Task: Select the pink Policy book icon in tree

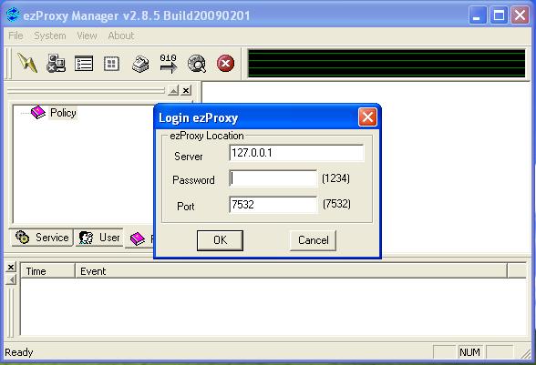Action: click(38, 112)
